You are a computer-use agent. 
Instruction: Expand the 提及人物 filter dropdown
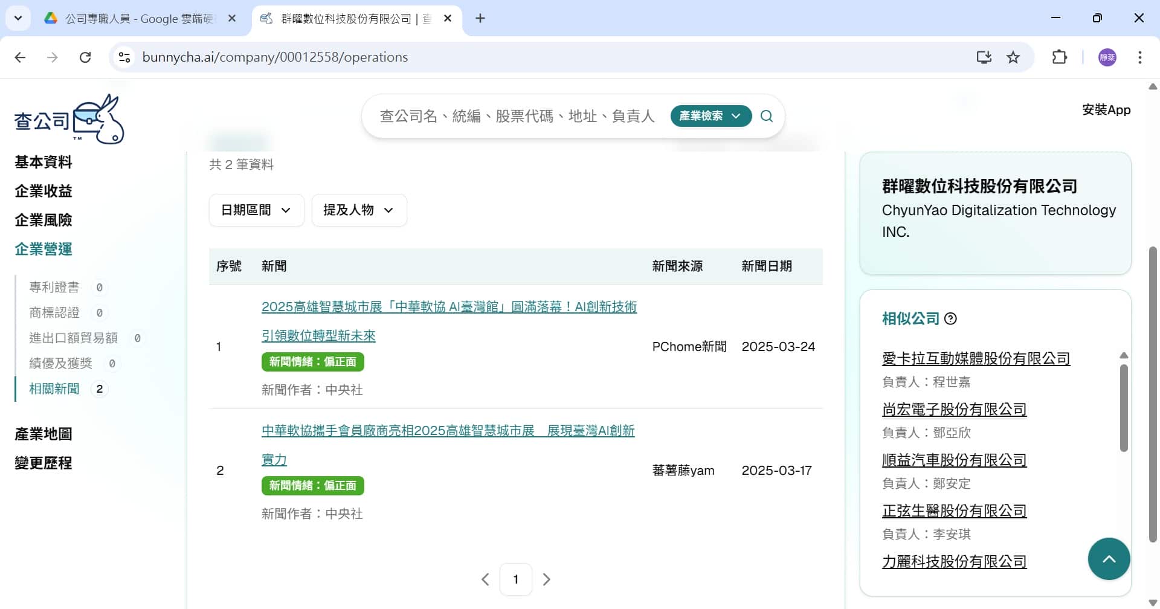pos(359,210)
